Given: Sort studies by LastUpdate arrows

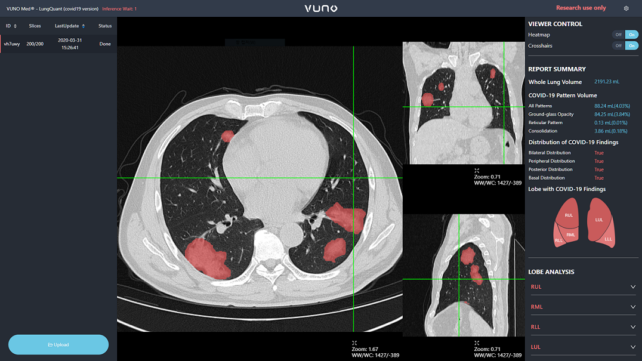Looking at the screenshot, I should pos(84,26).
